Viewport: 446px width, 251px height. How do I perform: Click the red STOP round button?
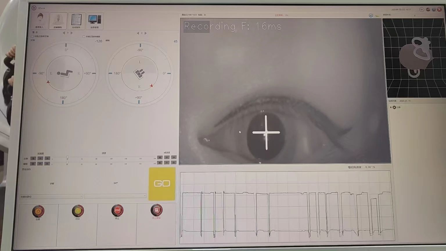[117, 210]
